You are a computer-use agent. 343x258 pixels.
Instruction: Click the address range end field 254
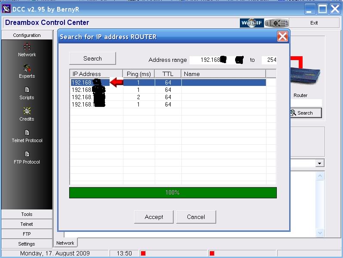(x=269, y=60)
